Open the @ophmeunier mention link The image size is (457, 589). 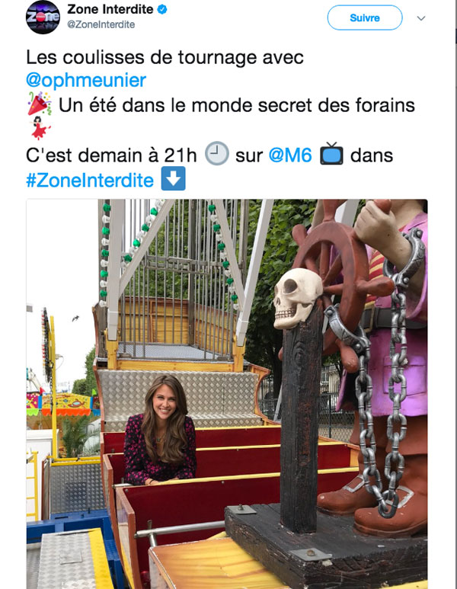(x=86, y=80)
